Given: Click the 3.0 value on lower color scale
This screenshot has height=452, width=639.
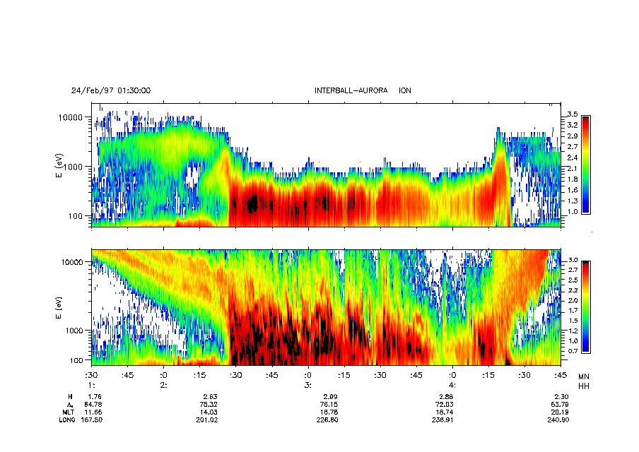Looking at the screenshot, I should [573, 261].
